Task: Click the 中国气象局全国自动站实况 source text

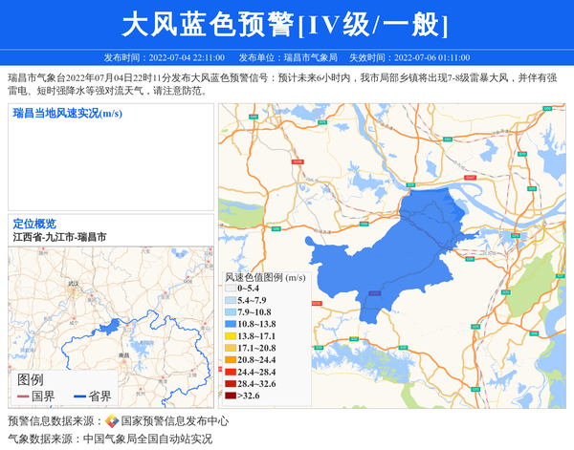Action: tap(147, 439)
